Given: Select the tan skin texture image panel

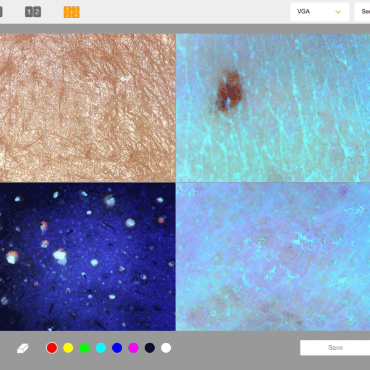Looking at the screenshot, I should (88, 108).
